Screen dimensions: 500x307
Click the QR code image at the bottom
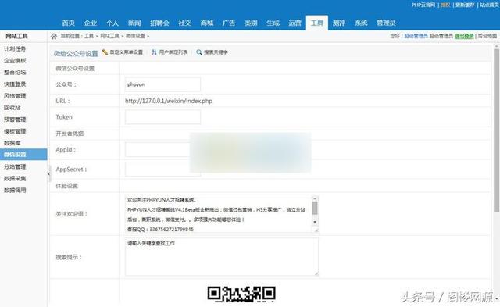click(241, 294)
